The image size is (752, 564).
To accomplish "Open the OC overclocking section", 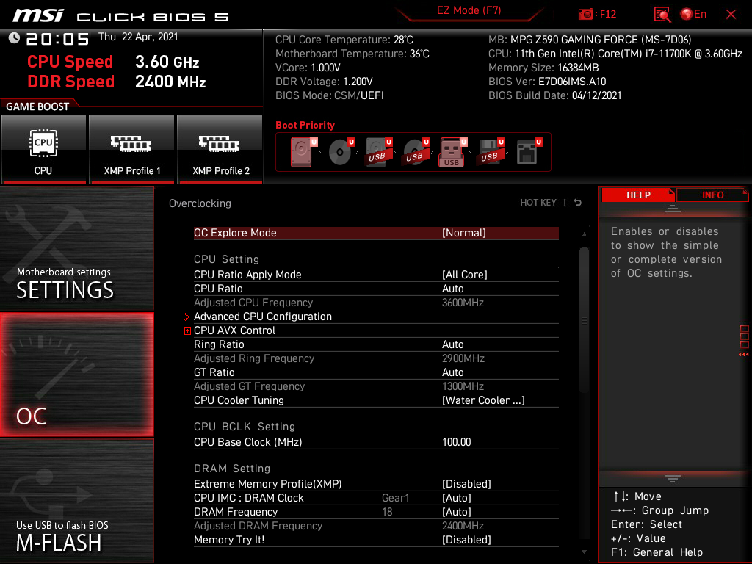I will pyautogui.click(x=76, y=375).
